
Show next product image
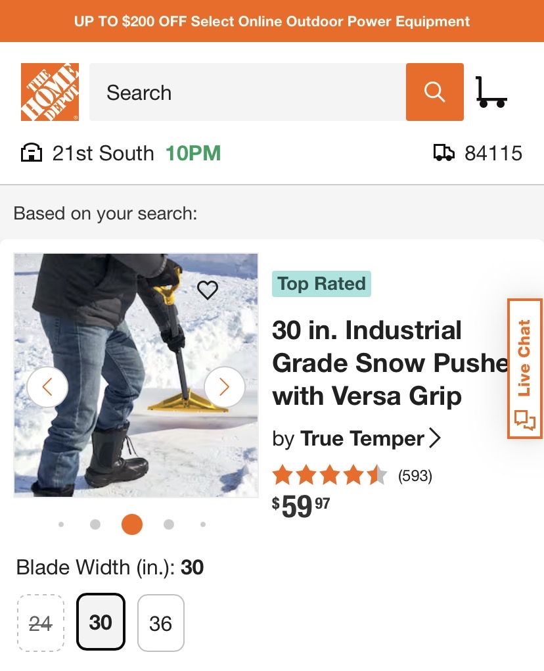click(x=224, y=387)
